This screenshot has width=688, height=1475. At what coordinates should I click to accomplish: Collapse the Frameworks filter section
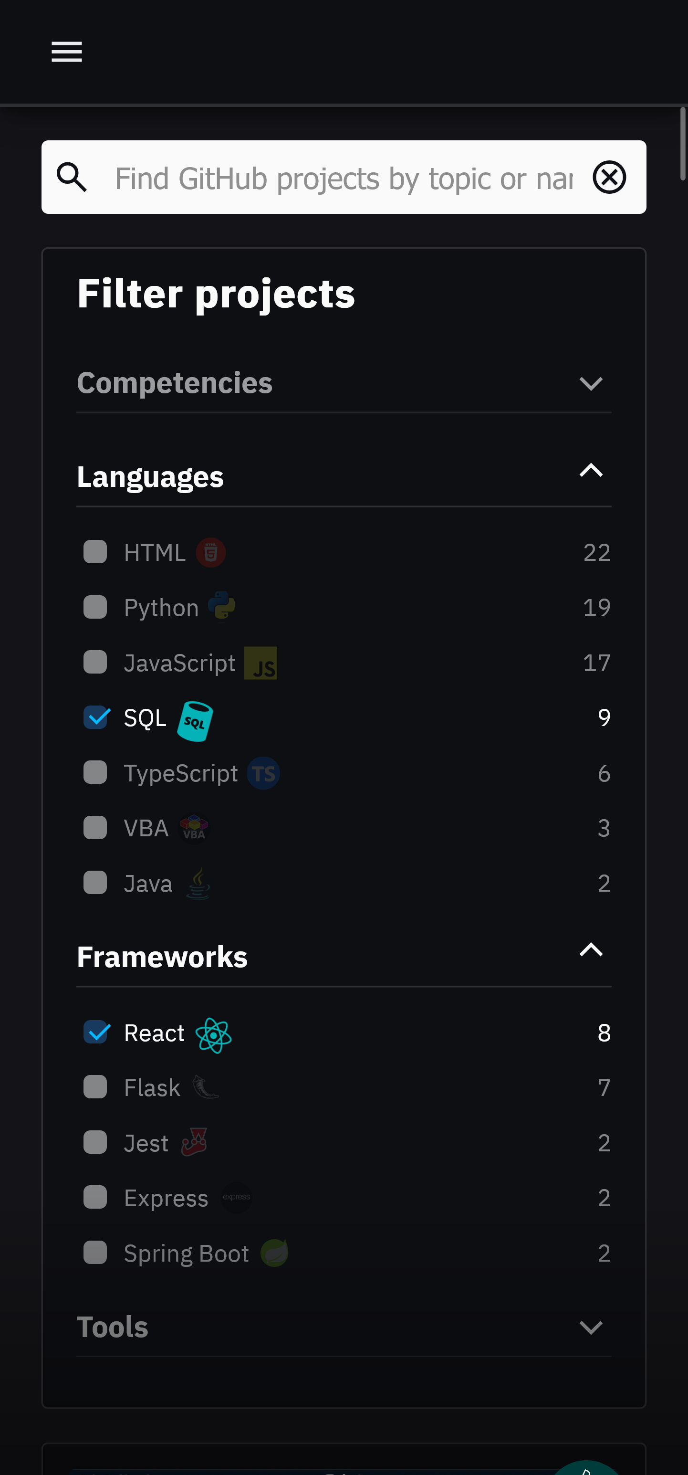[x=591, y=950]
